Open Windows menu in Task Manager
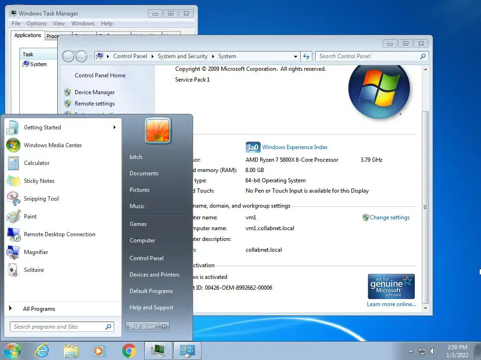Screen dimensions: 481x360 click(83, 23)
